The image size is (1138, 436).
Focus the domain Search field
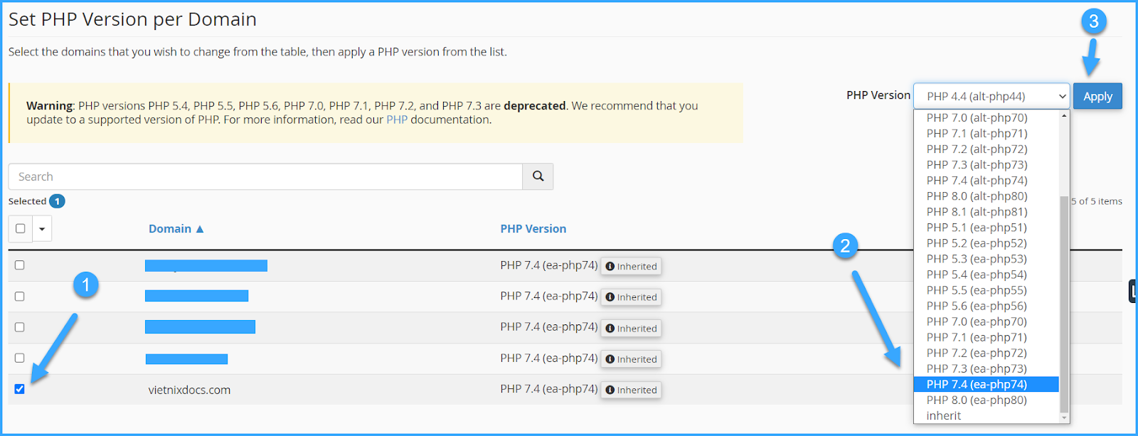coord(265,176)
